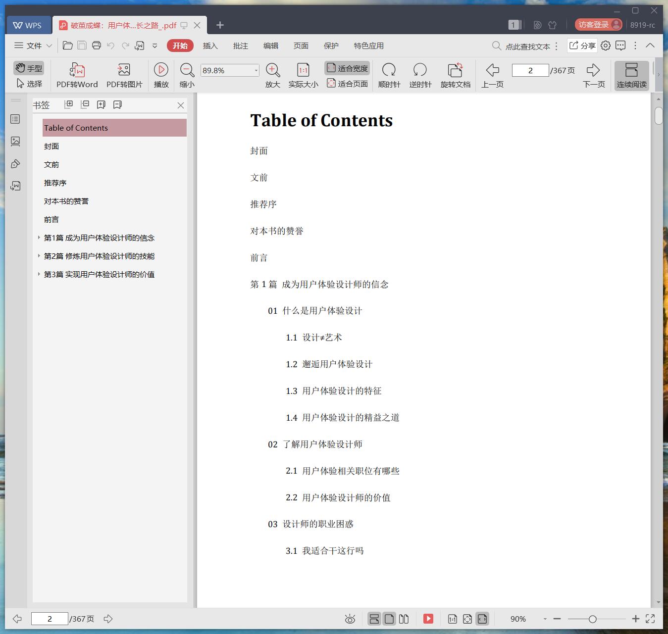This screenshot has width=668, height=634.
Task: Collapse all bookmarks icon in 书签 panel
Action: 85,104
